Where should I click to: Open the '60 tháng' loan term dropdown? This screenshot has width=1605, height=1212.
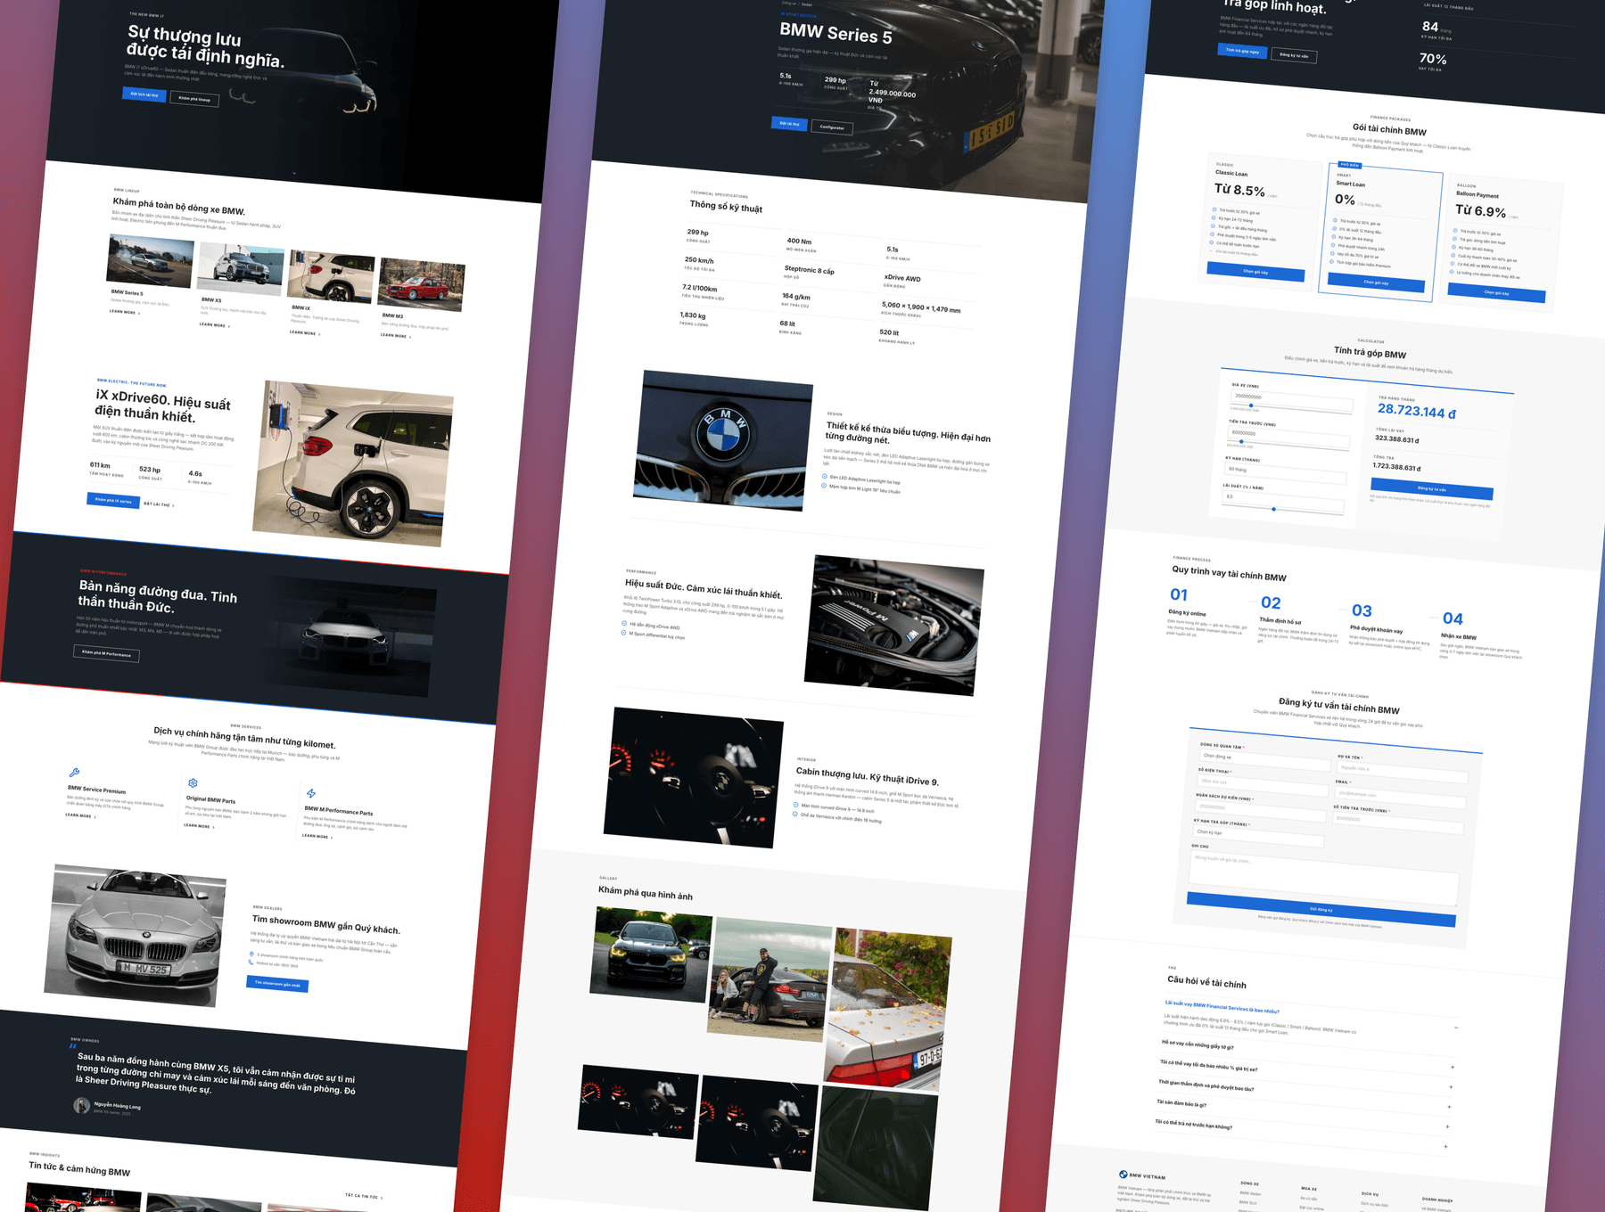(1286, 472)
